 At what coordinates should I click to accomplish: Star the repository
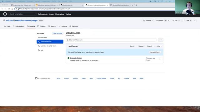pyautogui.click(x=188, y=21)
